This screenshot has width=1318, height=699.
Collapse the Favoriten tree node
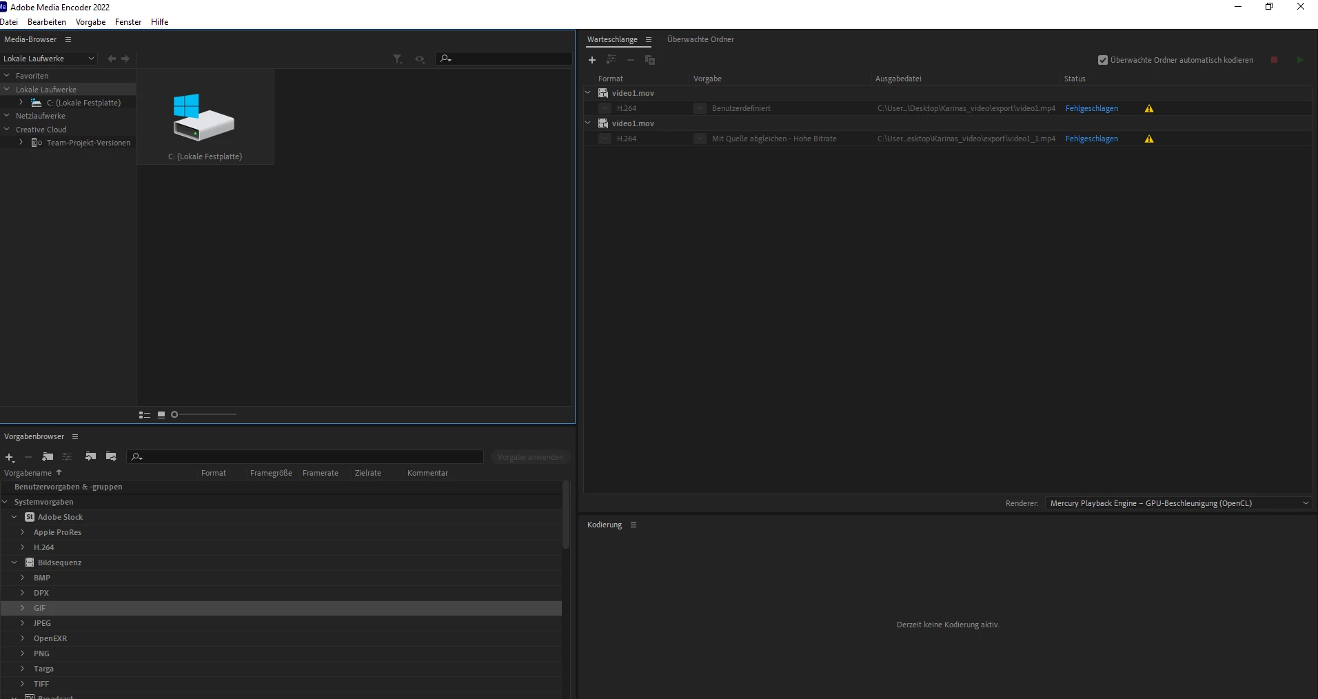pos(7,76)
